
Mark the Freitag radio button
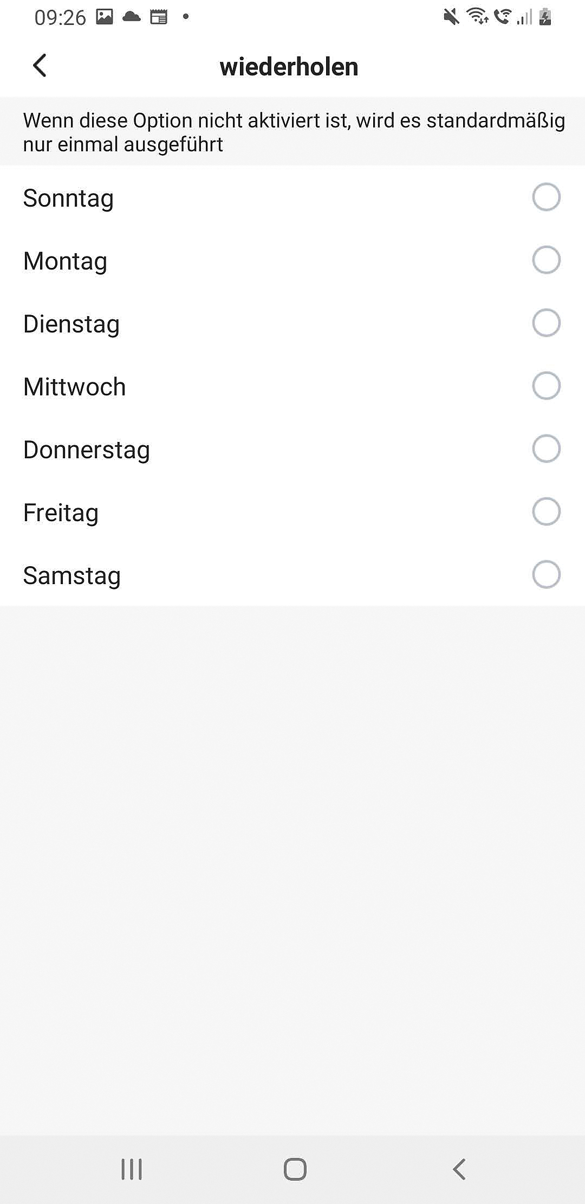tap(546, 511)
